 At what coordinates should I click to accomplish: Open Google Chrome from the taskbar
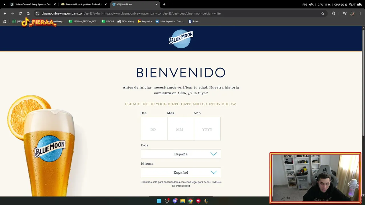tap(190, 201)
